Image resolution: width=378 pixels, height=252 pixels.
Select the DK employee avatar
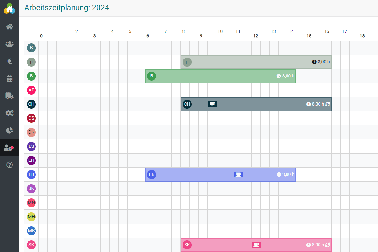[31, 132]
